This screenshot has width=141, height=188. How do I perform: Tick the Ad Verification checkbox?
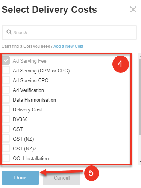point(6,90)
